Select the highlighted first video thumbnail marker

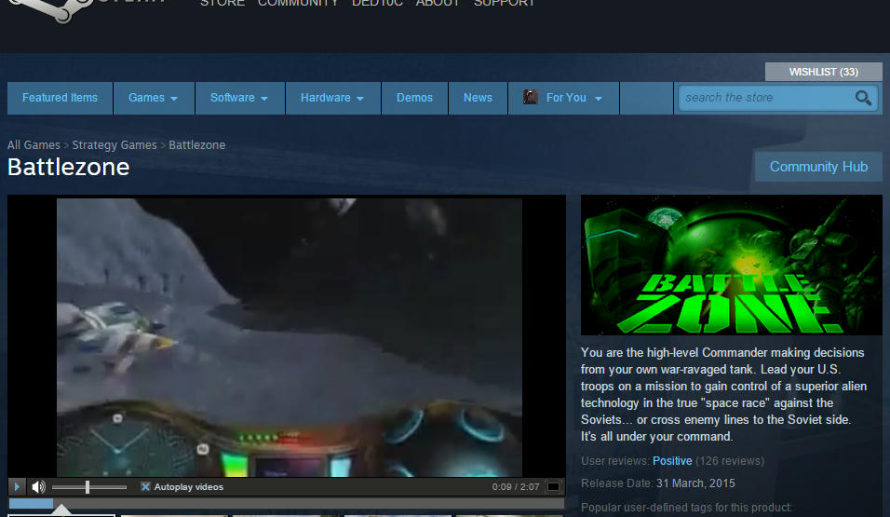pyautogui.click(x=61, y=511)
